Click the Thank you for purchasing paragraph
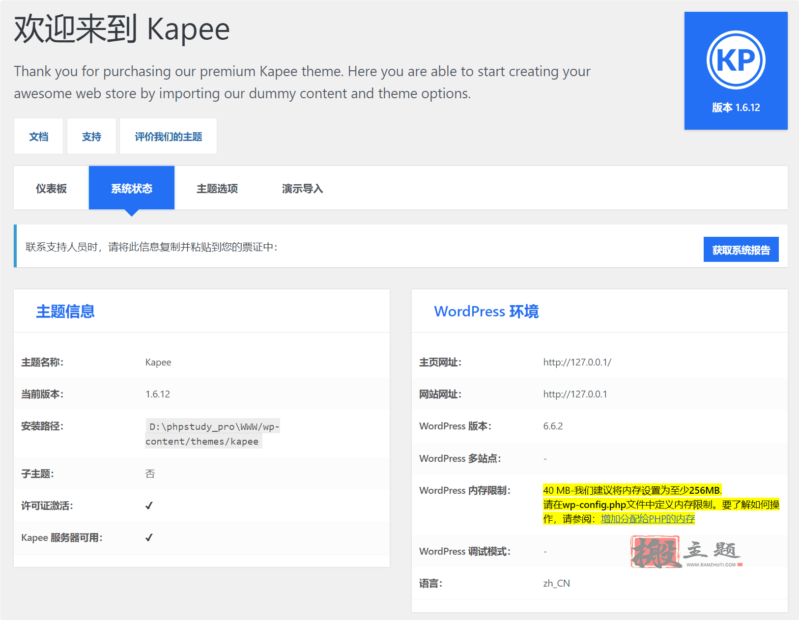The image size is (799, 620). click(302, 82)
